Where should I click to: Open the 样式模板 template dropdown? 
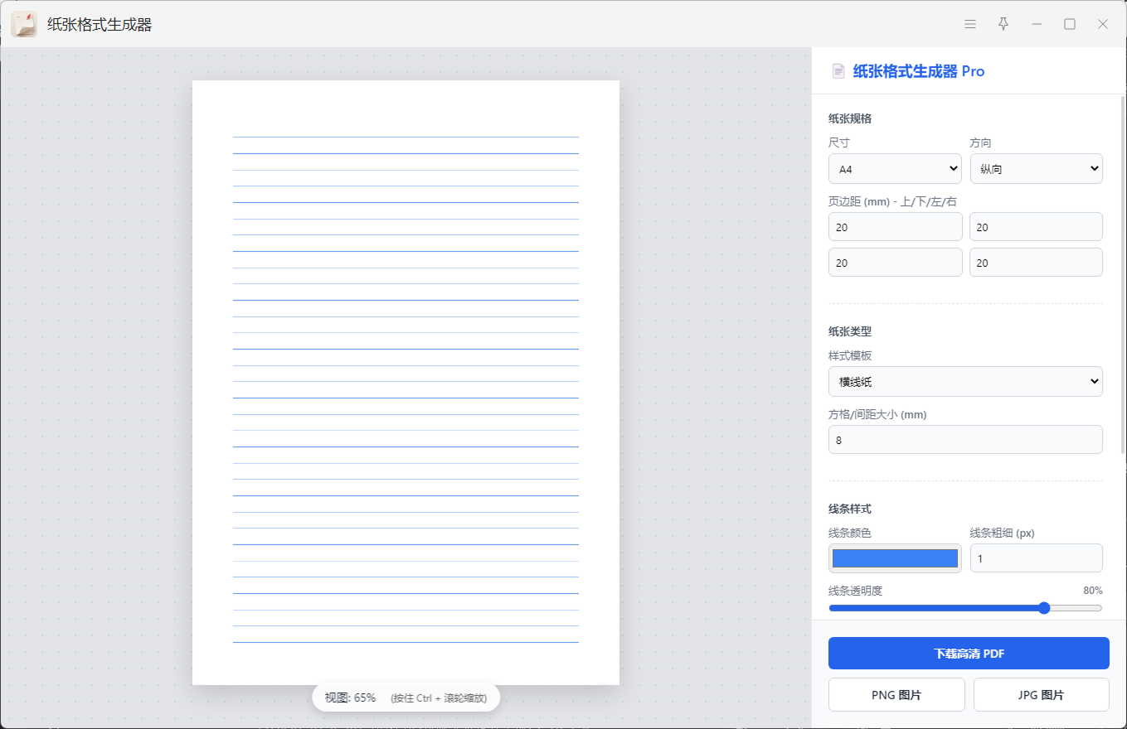point(965,382)
